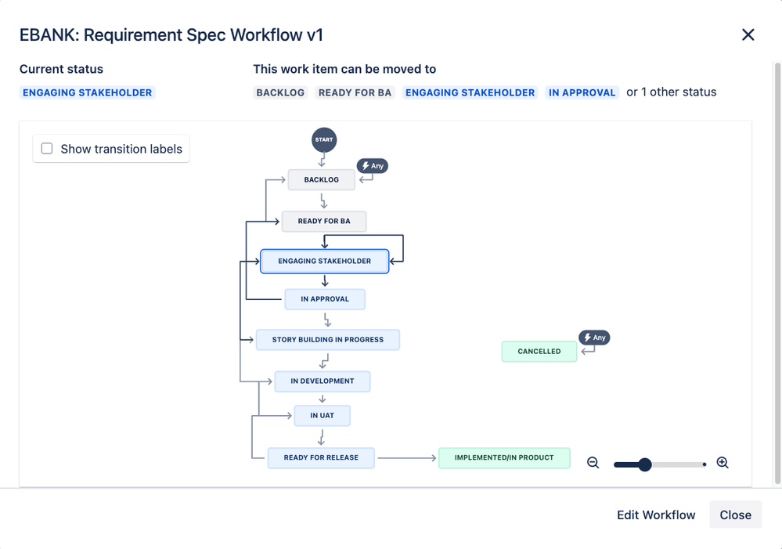Click the Any transition icon near Backlog
This screenshot has height=549, width=782.
click(x=372, y=165)
